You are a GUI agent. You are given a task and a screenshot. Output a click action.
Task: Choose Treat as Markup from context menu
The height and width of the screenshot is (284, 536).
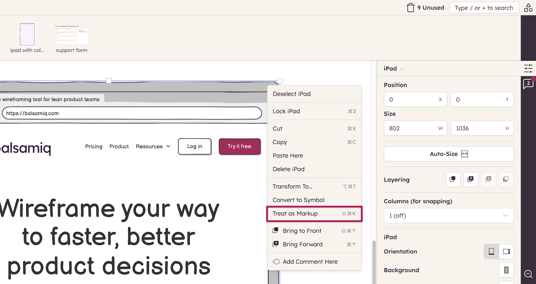click(x=314, y=214)
